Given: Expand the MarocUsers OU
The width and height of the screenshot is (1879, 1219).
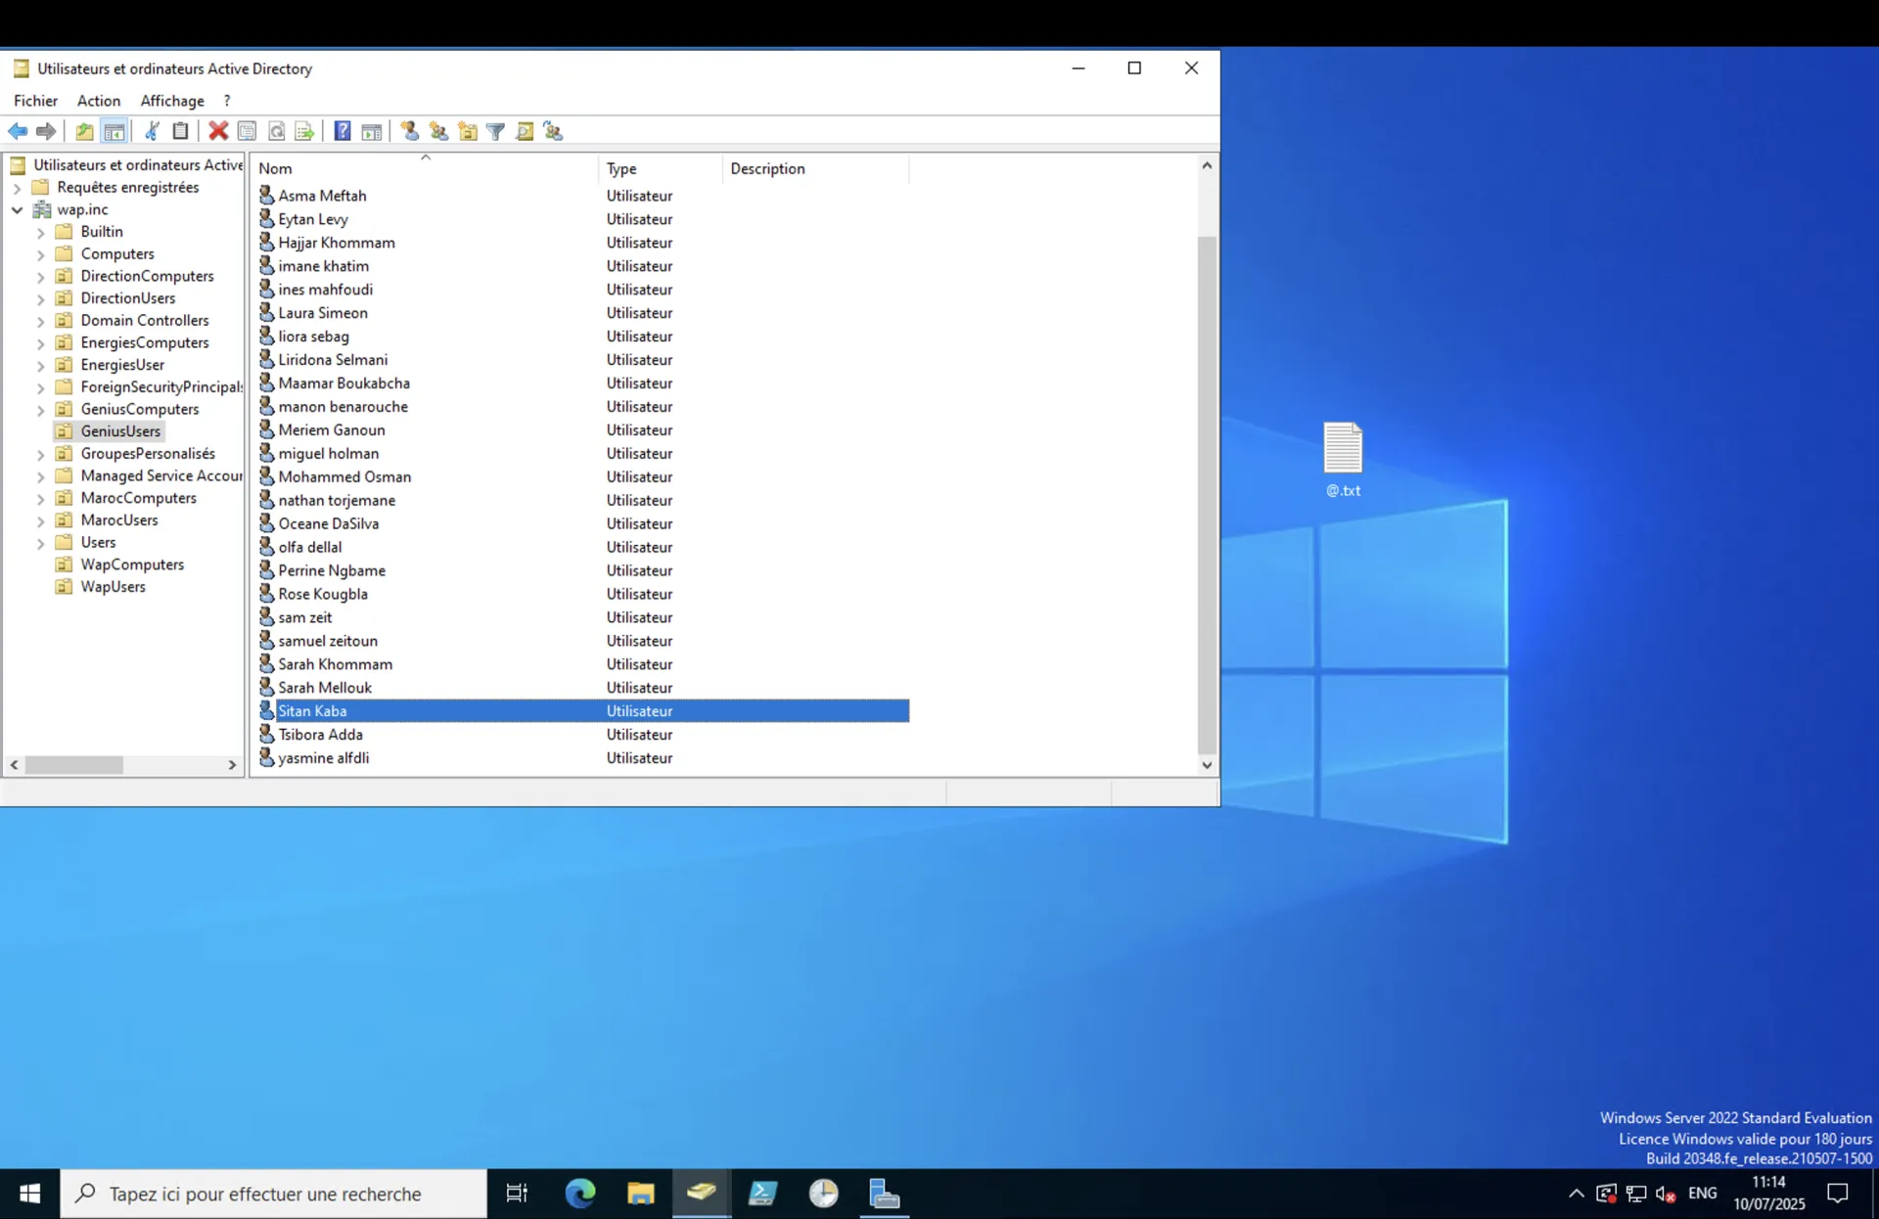Looking at the screenshot, I should click(40, 520).
